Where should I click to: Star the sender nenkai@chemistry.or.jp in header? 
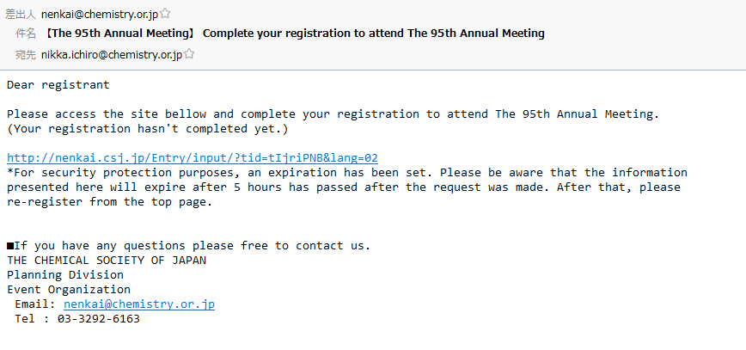[x=165, y=14]
